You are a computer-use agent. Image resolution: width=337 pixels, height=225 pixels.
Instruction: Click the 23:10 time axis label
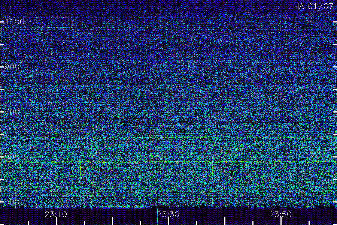click(56, 214)
